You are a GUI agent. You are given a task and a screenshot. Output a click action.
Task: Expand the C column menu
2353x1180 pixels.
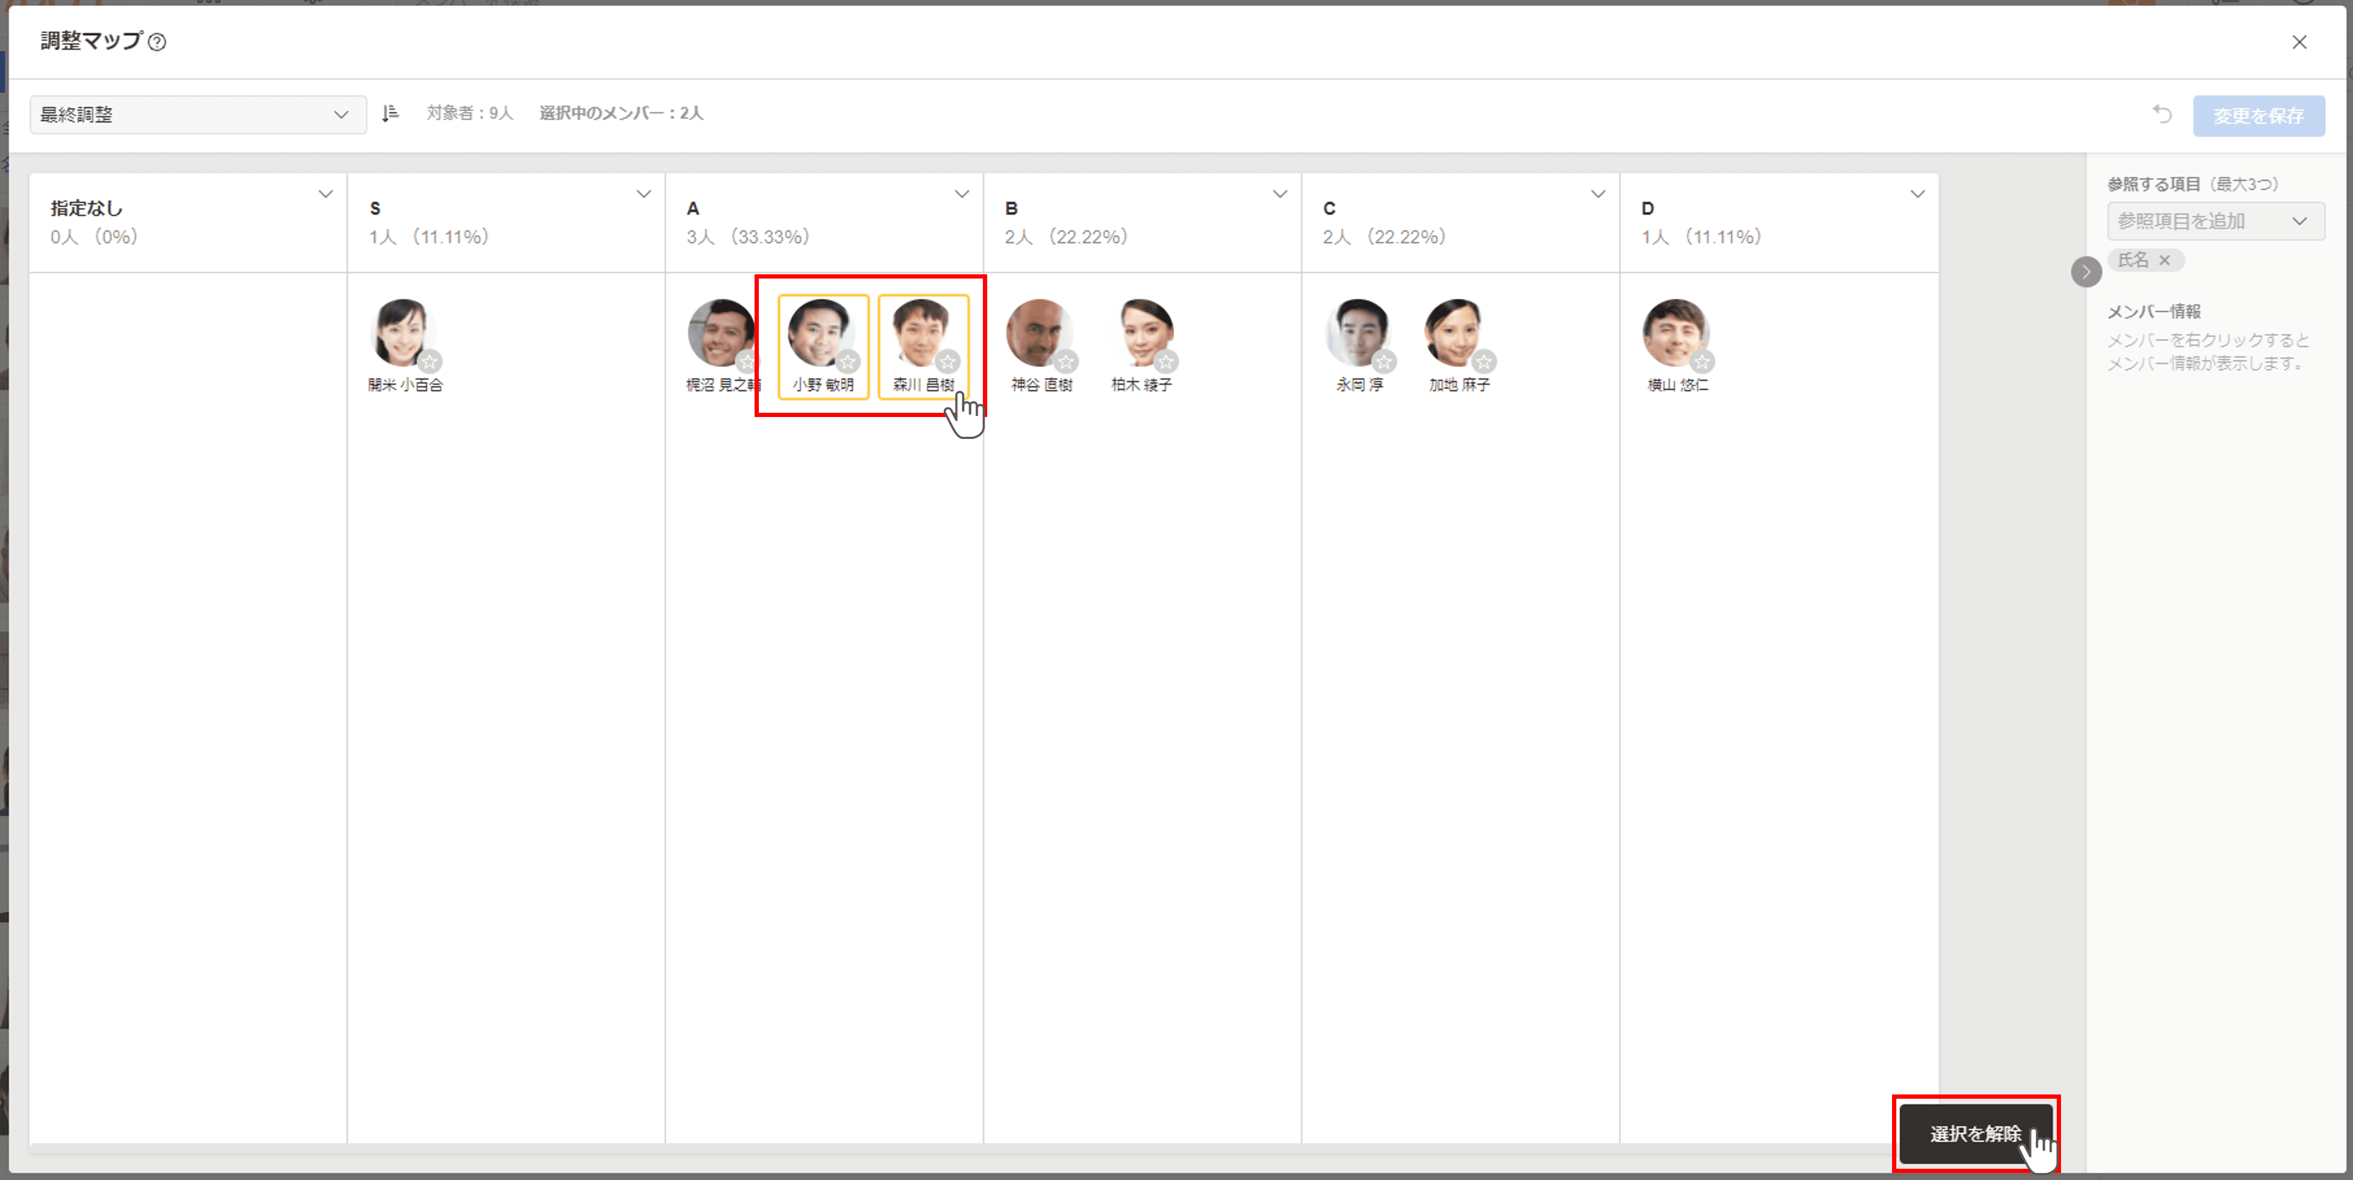coord(1597,194)
